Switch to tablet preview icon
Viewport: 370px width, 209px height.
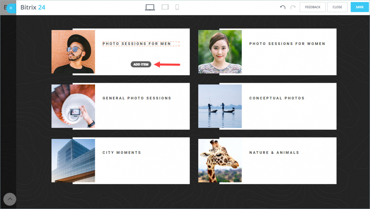(165, 7)
